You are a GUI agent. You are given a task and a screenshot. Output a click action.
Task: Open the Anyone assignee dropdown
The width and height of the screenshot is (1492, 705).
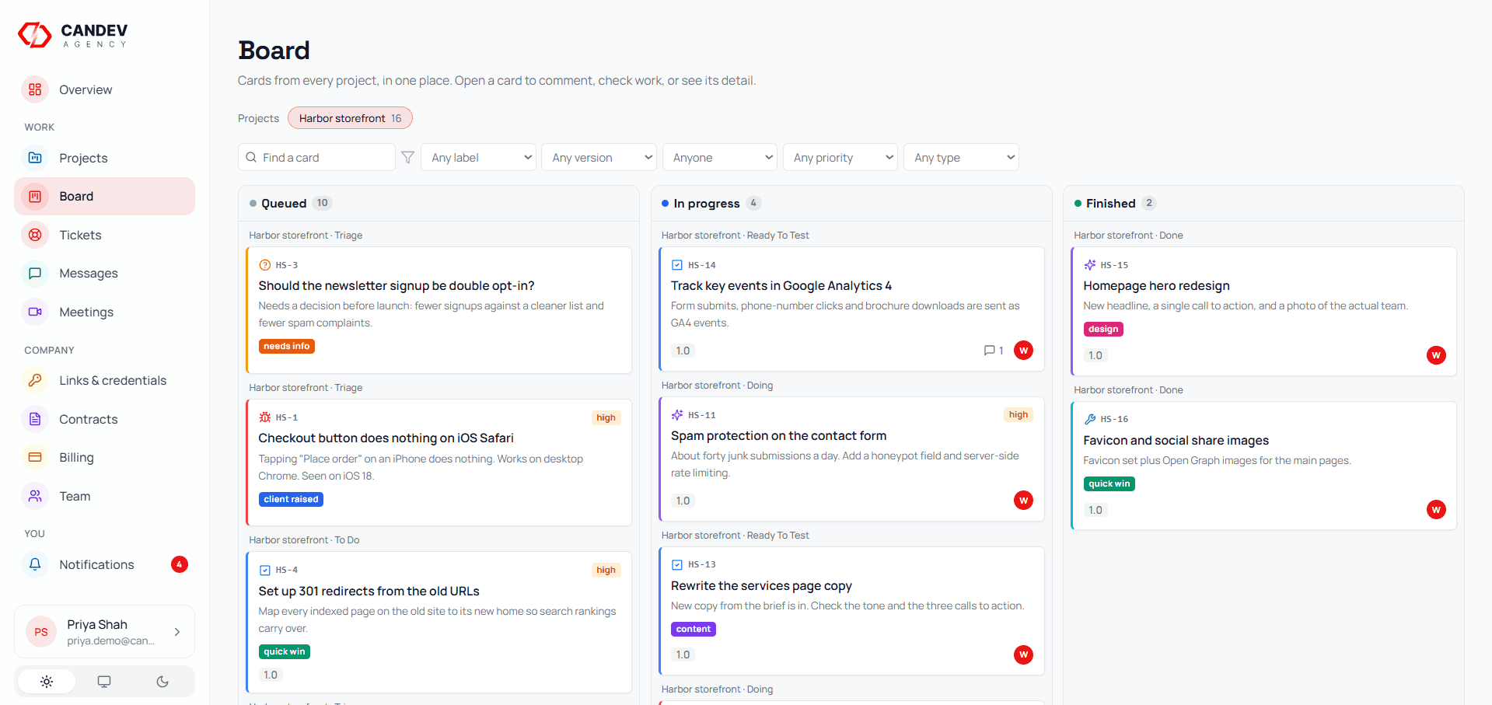720,158
